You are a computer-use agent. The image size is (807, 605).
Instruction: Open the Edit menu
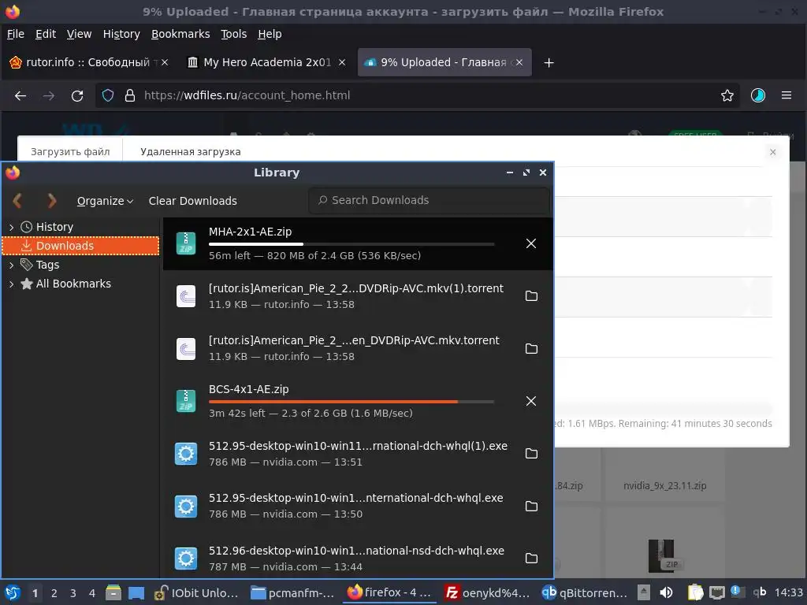[45, 34]
